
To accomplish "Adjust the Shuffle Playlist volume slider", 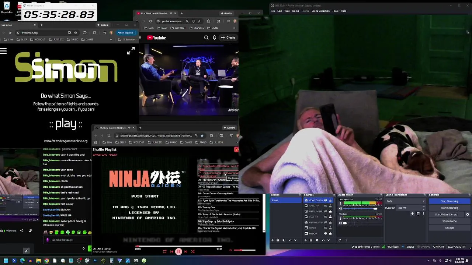I will click(x=244, y=250).
